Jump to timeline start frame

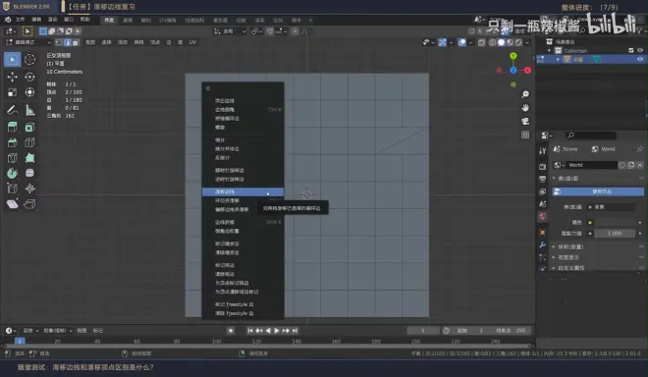tap(250, 330)
